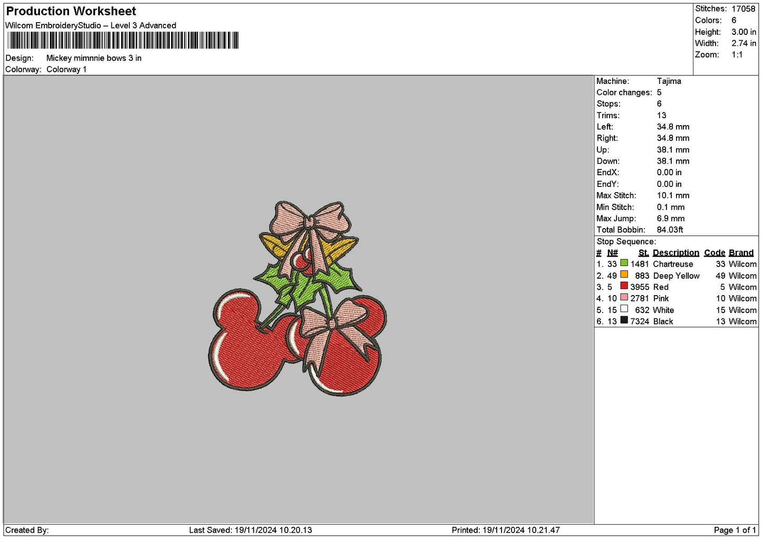The height and width of the screenshot is (539, 762).
Task: Click the 'Printed: 19/11/2024 10.21.47' text
Action: click(506, 530)
